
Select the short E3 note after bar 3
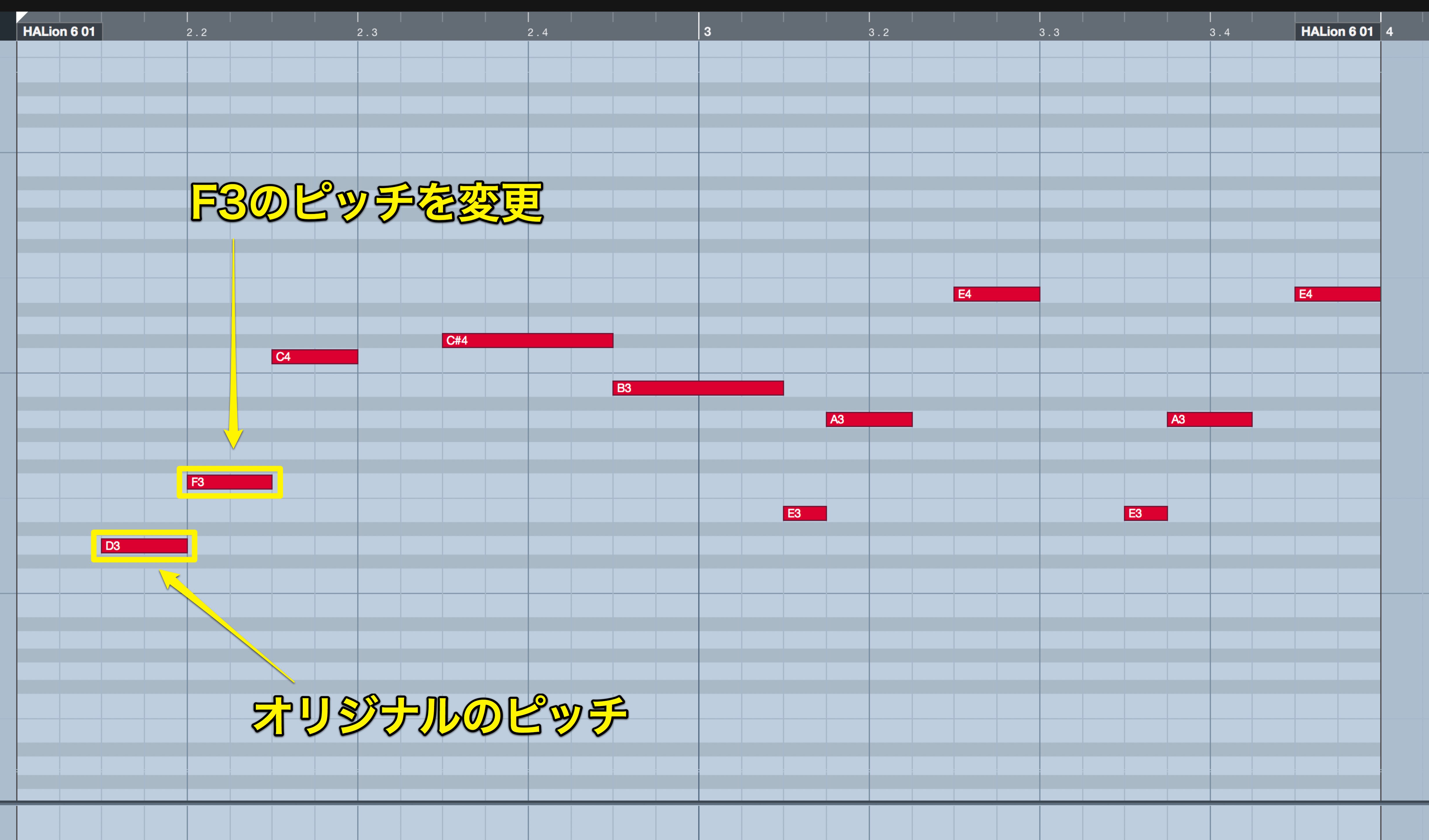point(805,513)
